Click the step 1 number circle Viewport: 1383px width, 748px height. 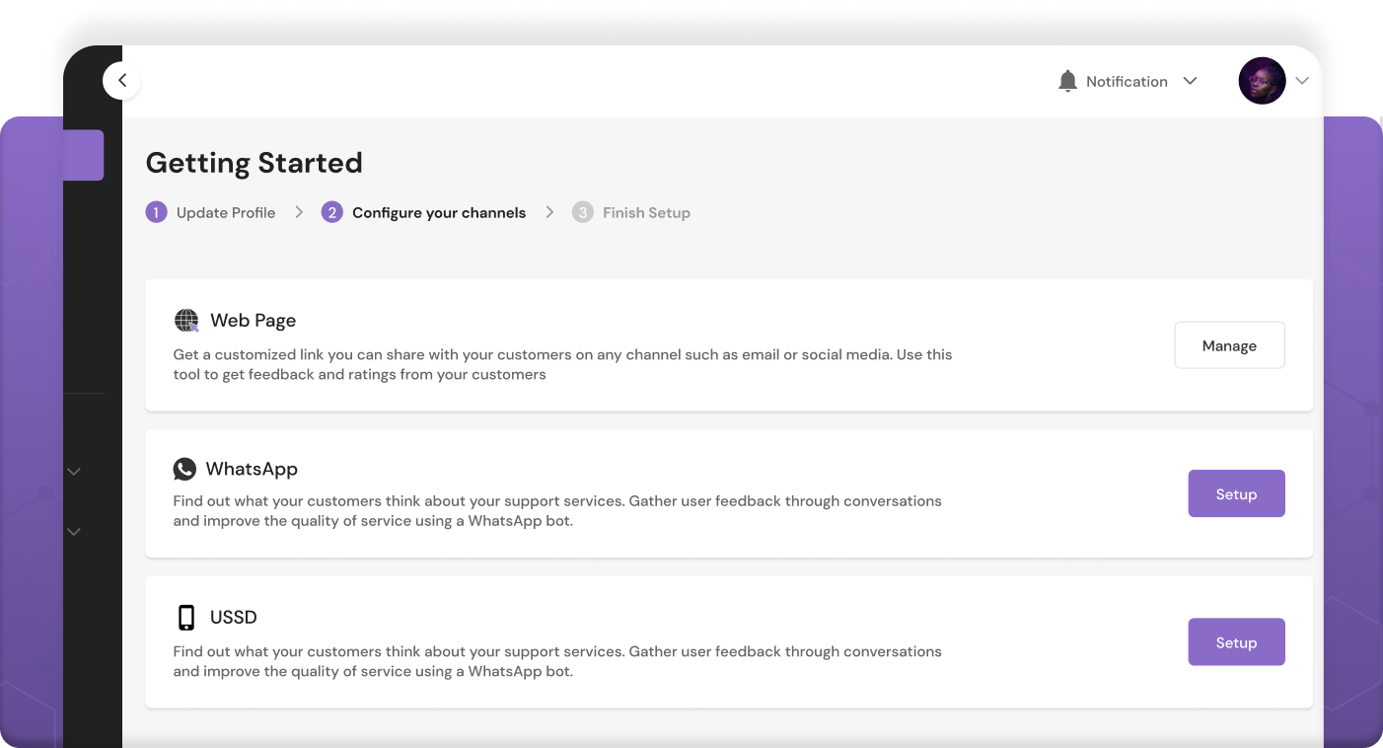[x=156, y=212]
